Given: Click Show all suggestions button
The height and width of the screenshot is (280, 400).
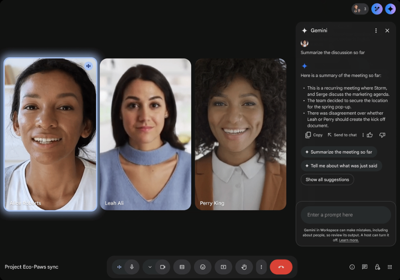Looking at the screenshot, I should pos(327,180).
